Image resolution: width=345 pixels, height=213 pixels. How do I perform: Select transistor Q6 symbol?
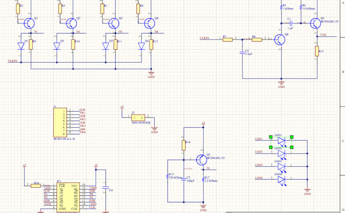click(280, 40)
